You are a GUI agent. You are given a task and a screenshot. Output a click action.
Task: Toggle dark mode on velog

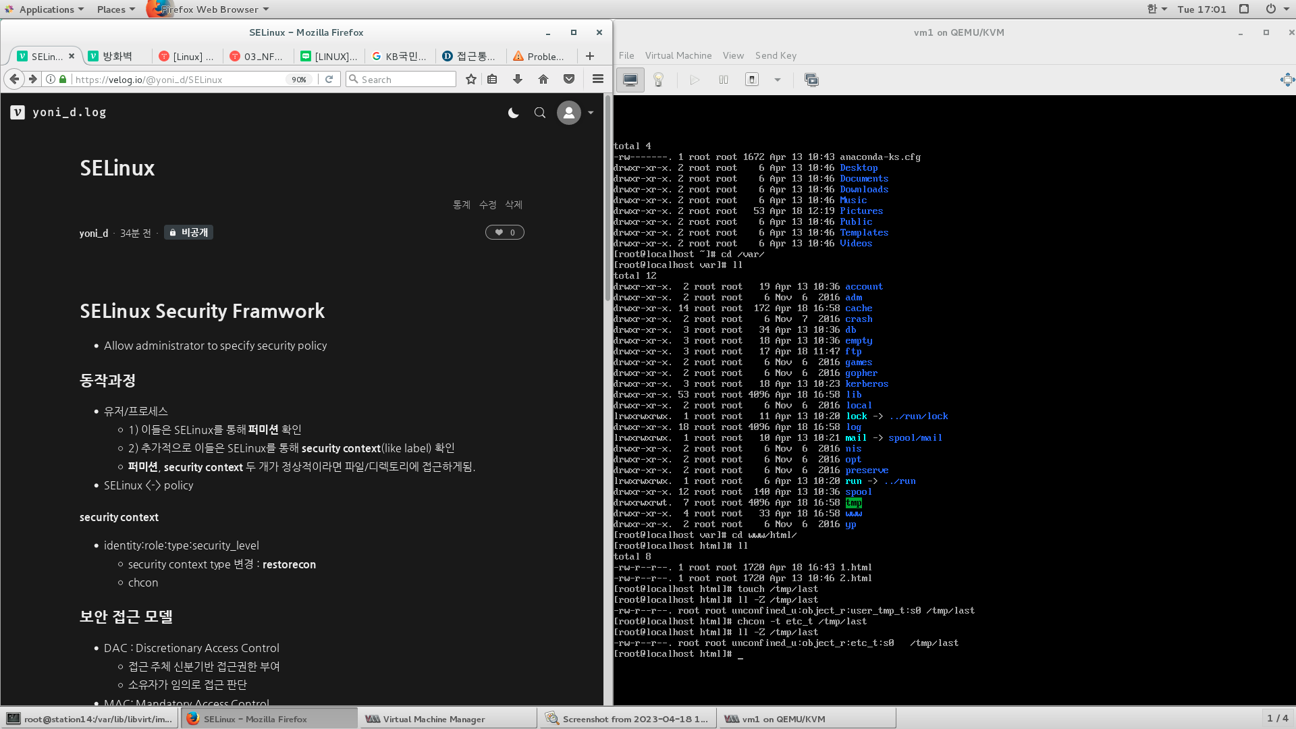pos(513,113)
